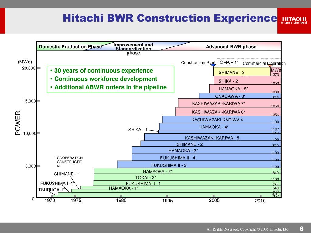Click the blue Construction Start triangle marker

click(213, 65)
